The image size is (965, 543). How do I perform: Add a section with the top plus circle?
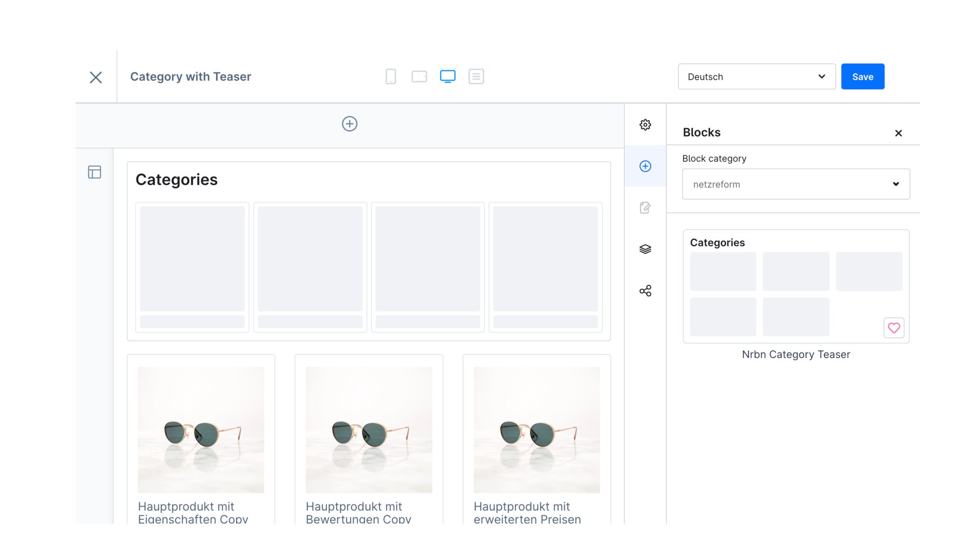coord(349,124)
